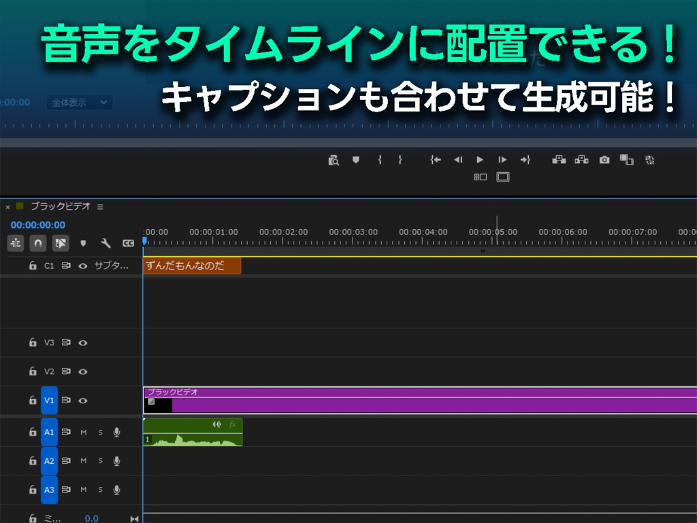Toggle lock on V3 track
The height and width of the screenshot is (523, 697).
(x=33, y=342)
